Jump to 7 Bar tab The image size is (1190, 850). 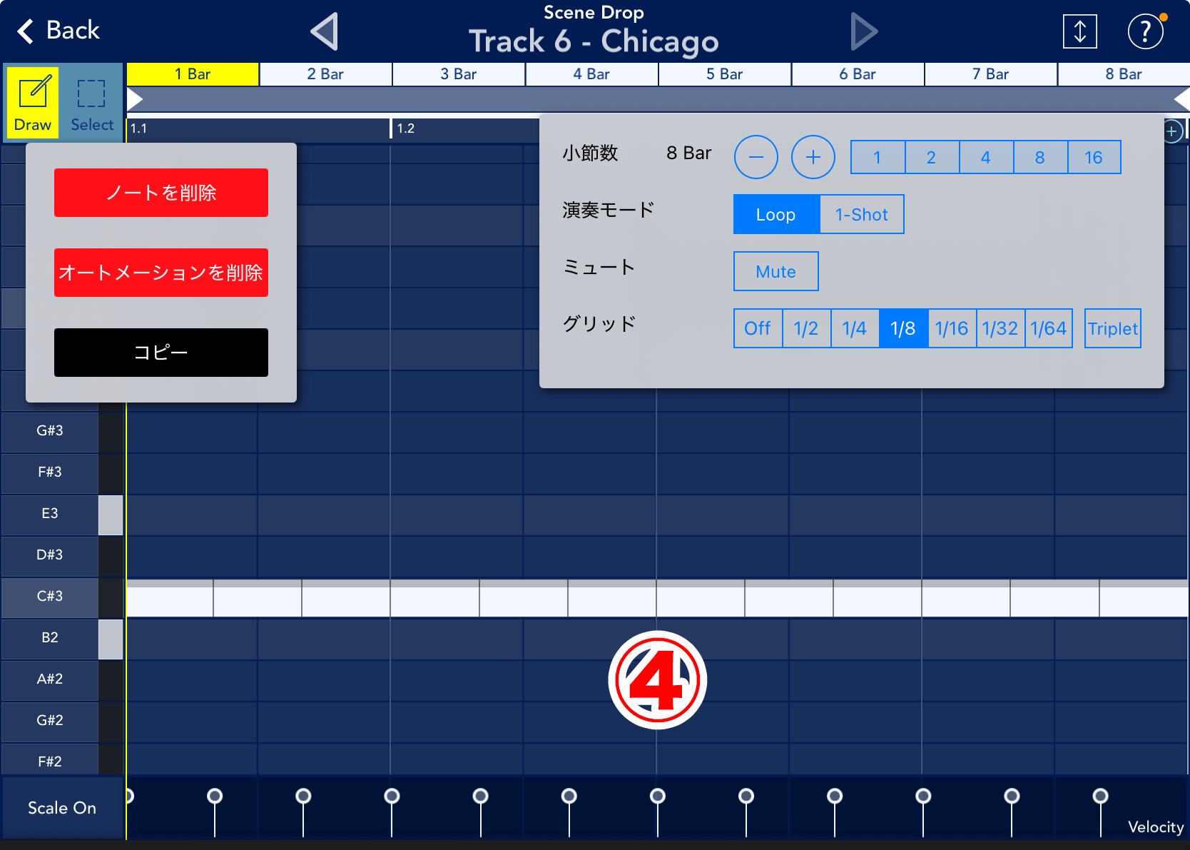click(x=991, y=74)
